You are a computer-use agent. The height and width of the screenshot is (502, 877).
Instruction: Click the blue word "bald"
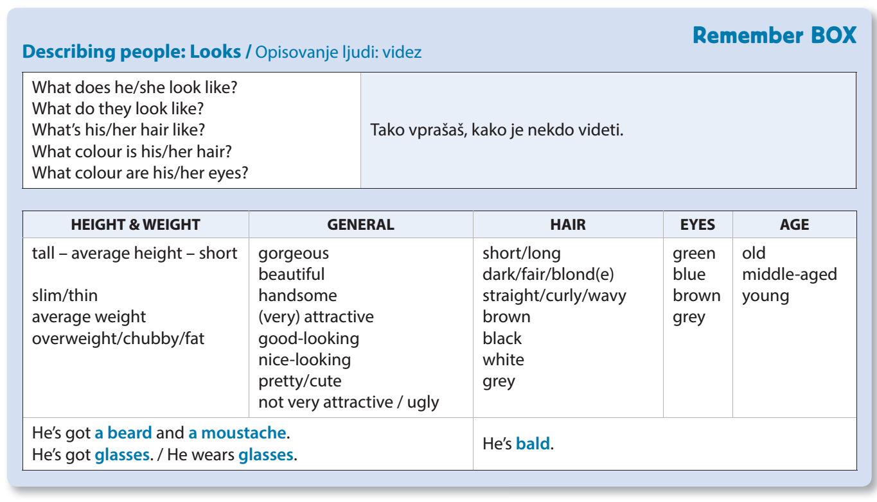[533, 444]
